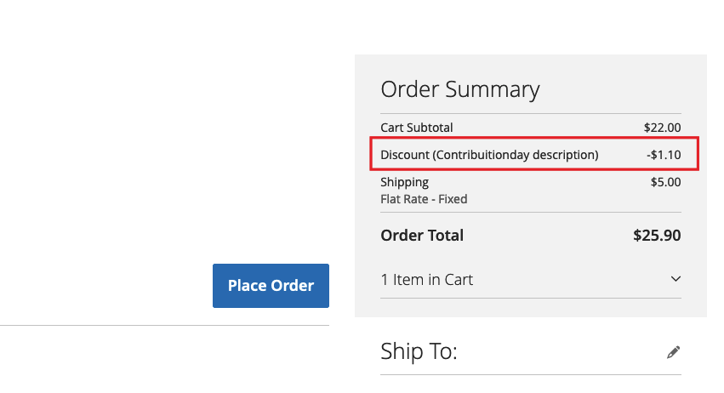Click the Flat Rate - Fixed text

click(424, 199)
